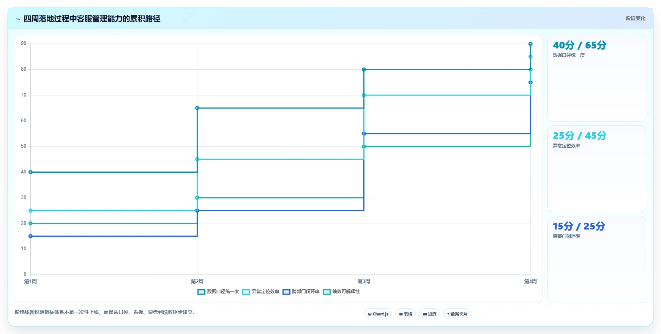
Task: Select the 绩效可解释性 point at 第2周 (30)
Action: click(197, 198)
